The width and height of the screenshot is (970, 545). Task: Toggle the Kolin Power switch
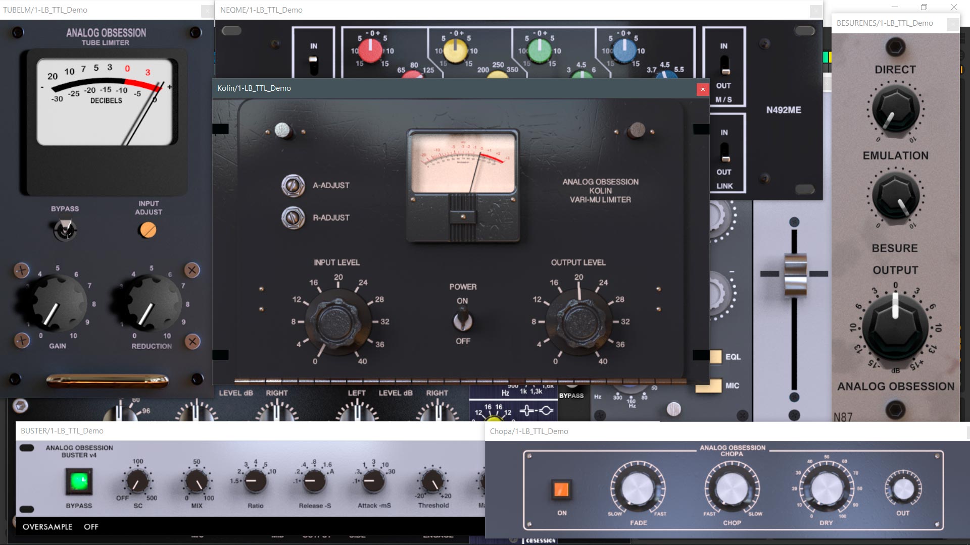(x=462, y=321)
